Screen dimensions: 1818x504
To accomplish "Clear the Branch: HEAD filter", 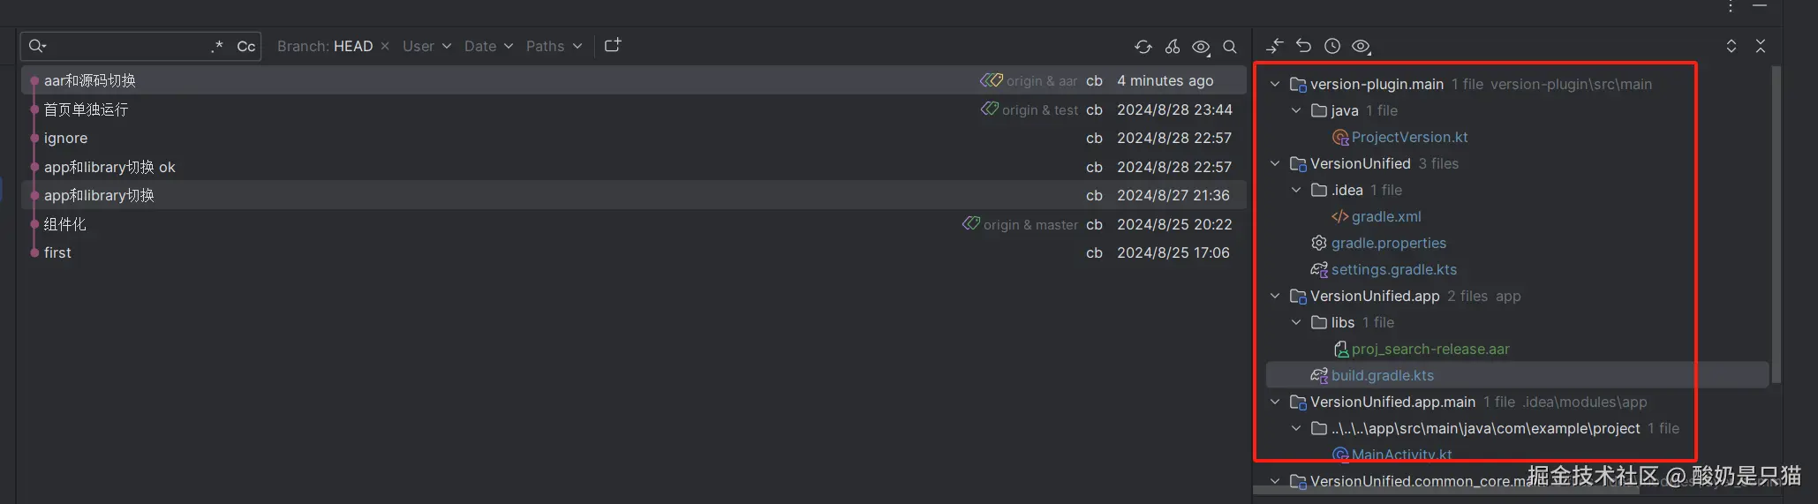I will tap(385, 46).
